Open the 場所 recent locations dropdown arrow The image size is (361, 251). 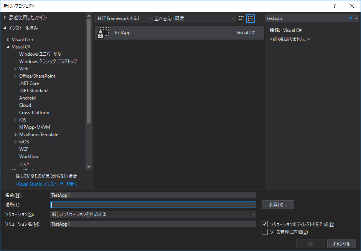click(x=253, y=204)
